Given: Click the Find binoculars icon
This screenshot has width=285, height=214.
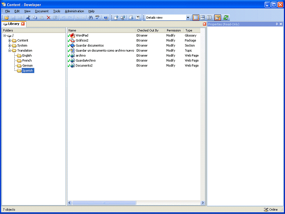Looking at the screenshot, I should (90, 18).
